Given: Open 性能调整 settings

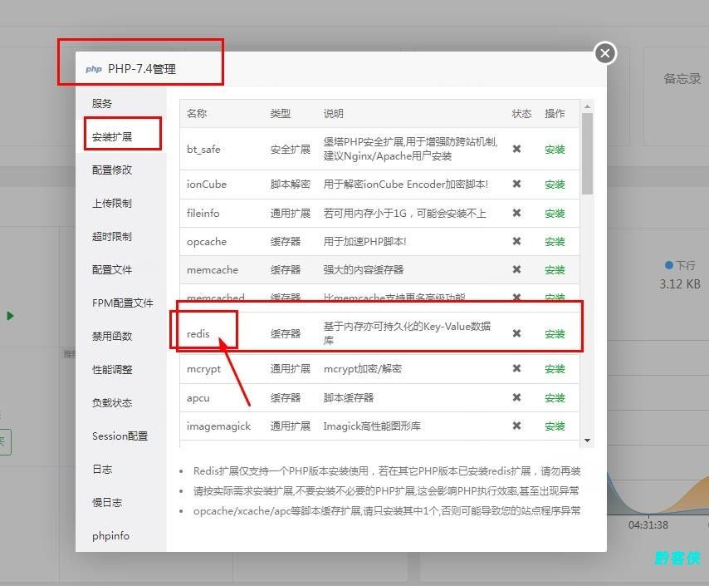Looking at the screenshot, I should click(x=112, y=370).
